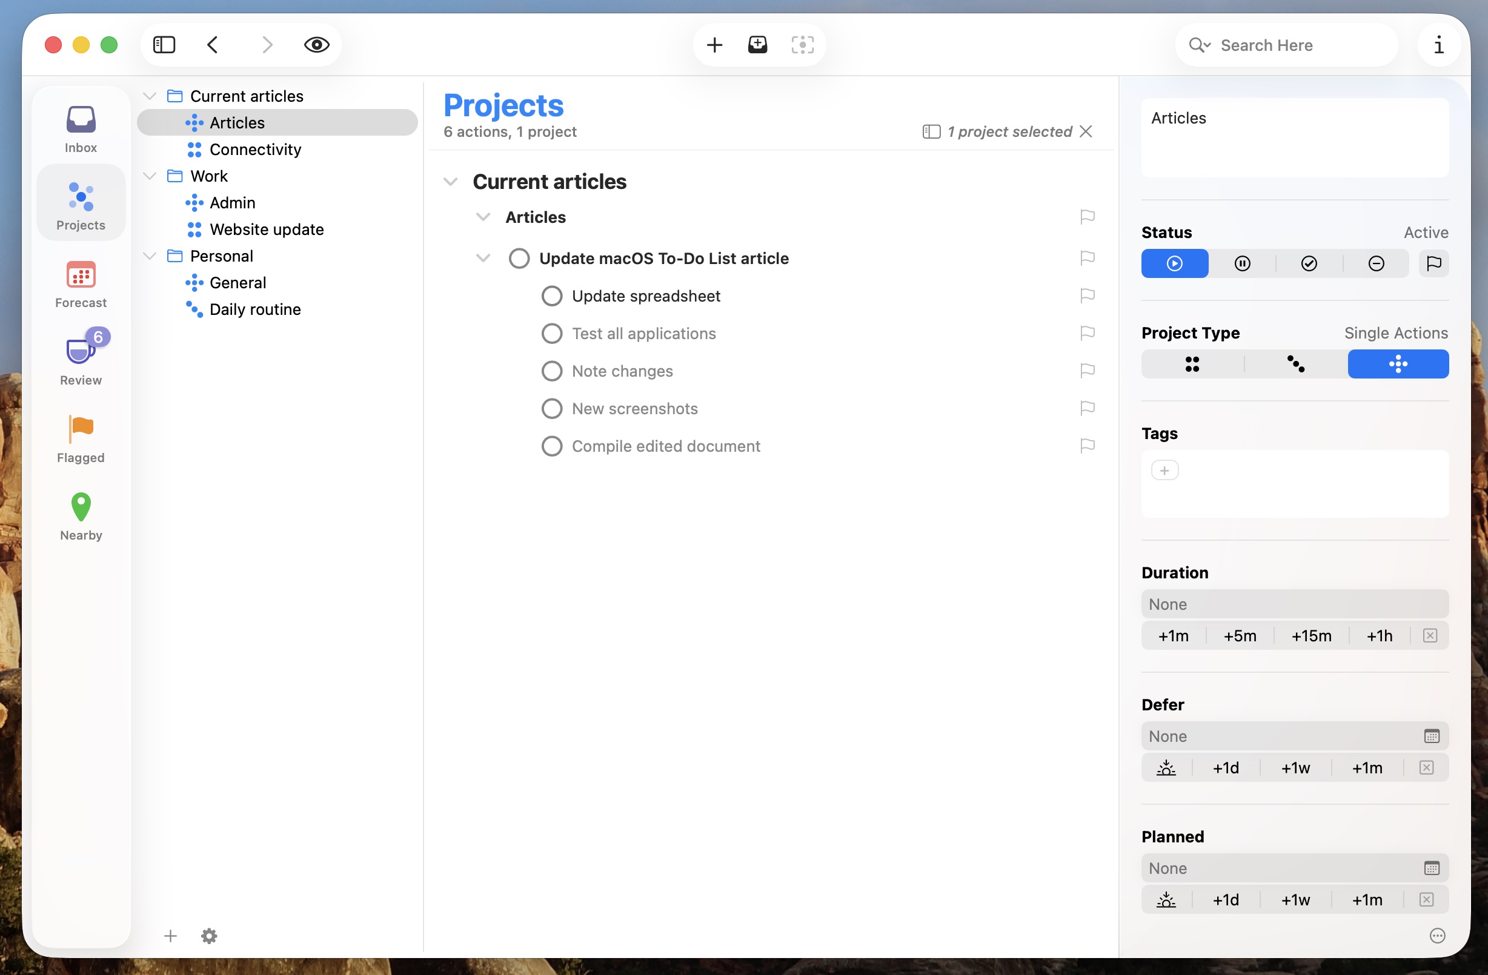Mark the Update spreadsheet action complete
This screenshot has height=975, width=1488.
tap(551, 296)
